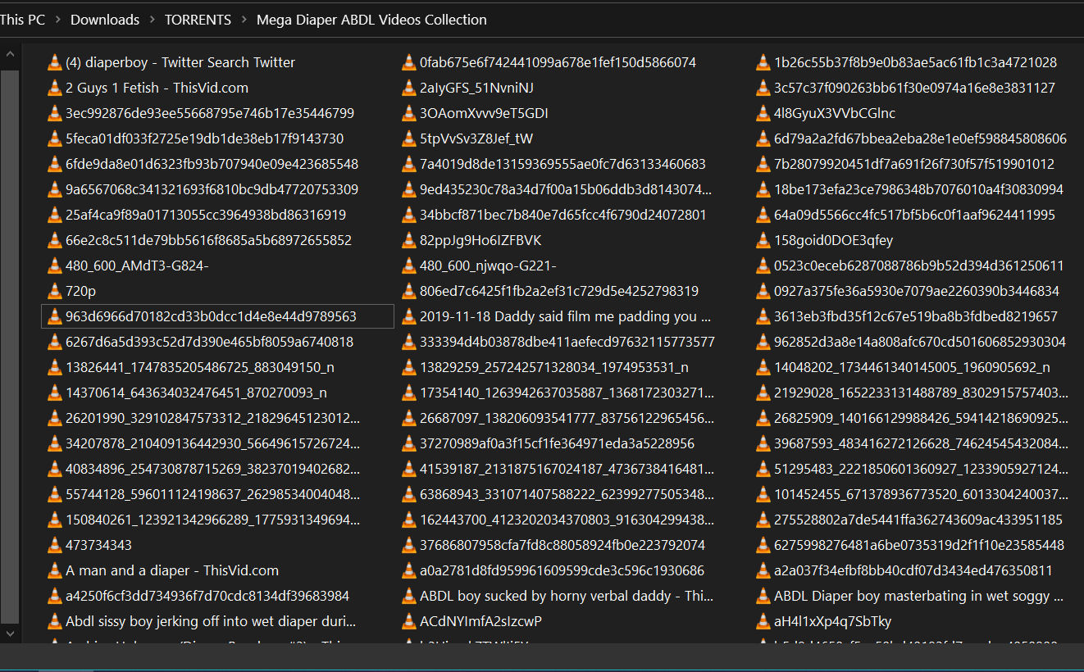This screenshot has width=1084, height=672.
Task: Select VLC icon for 480_600_AMdT3-G824-
Action: click(x=55, y=266)
